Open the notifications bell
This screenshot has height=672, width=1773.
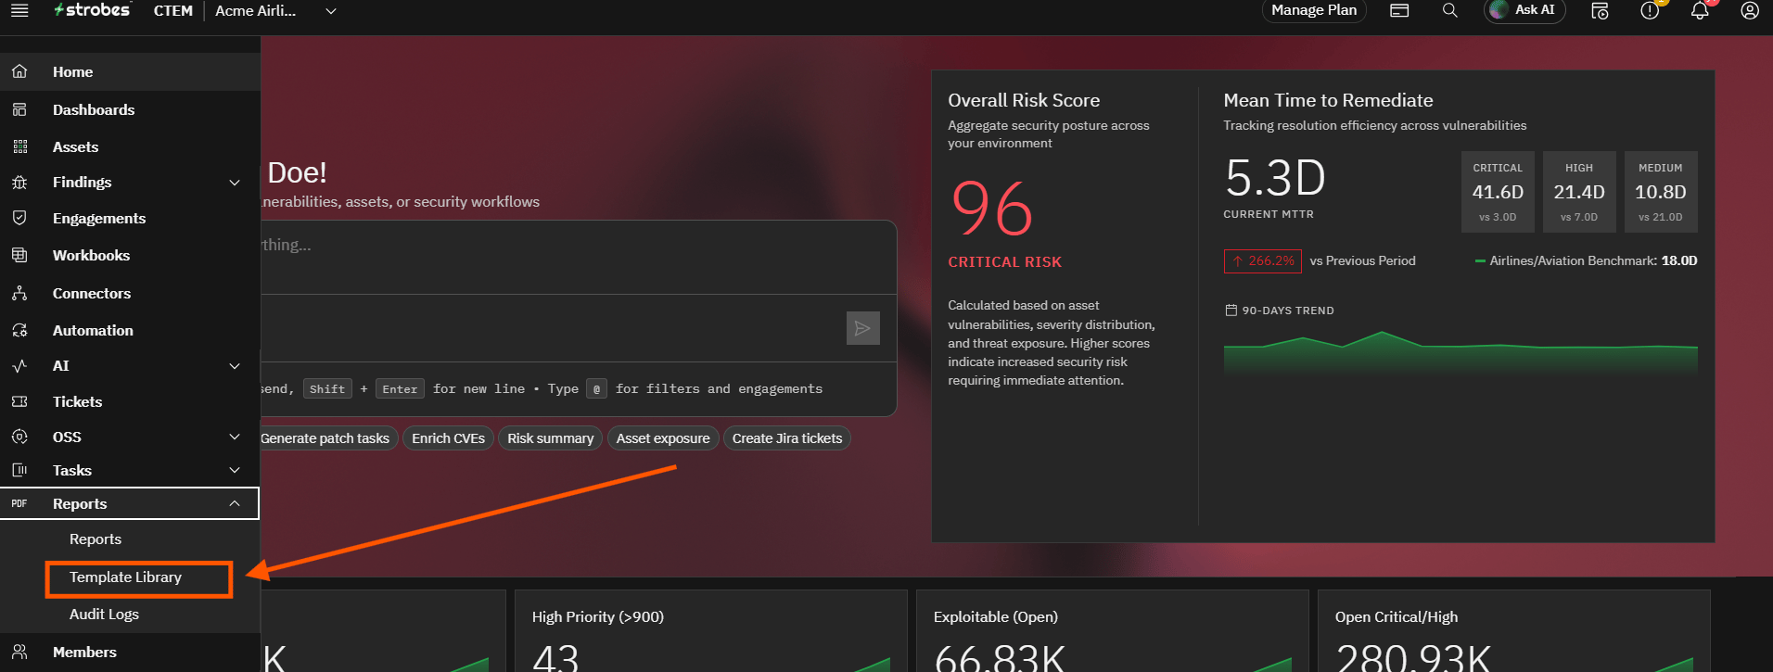1700,10
